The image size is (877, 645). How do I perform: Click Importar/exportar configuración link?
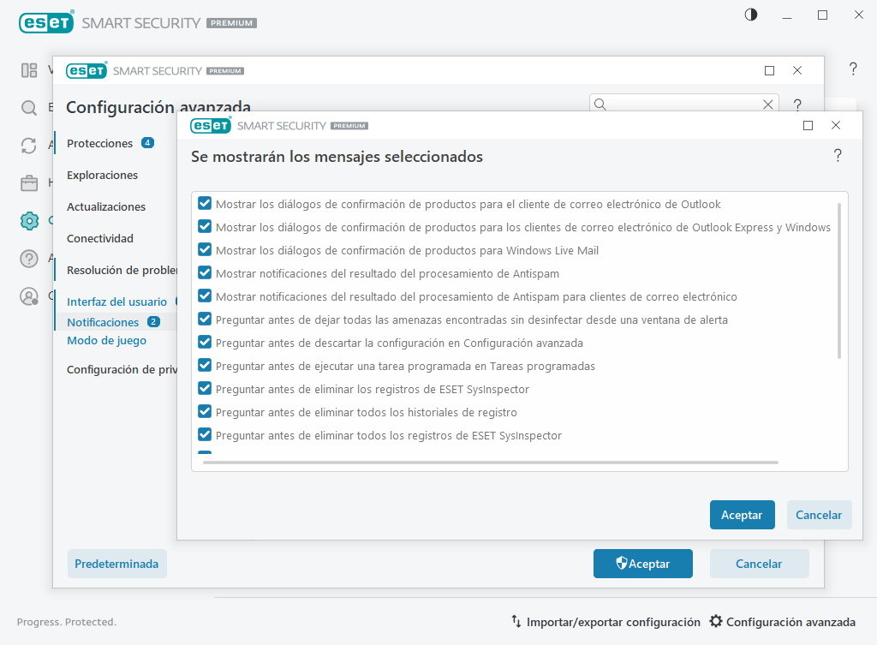[x=606, y=622]
